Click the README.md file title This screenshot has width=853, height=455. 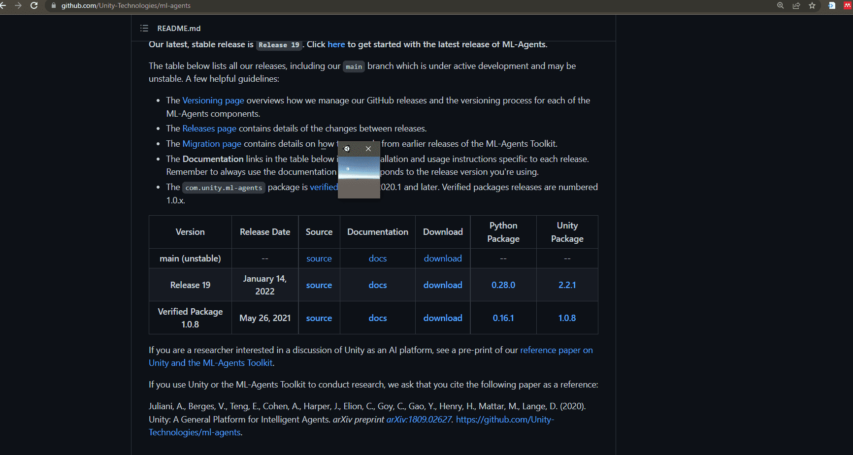pyautogui.click(x=179, y=29)
